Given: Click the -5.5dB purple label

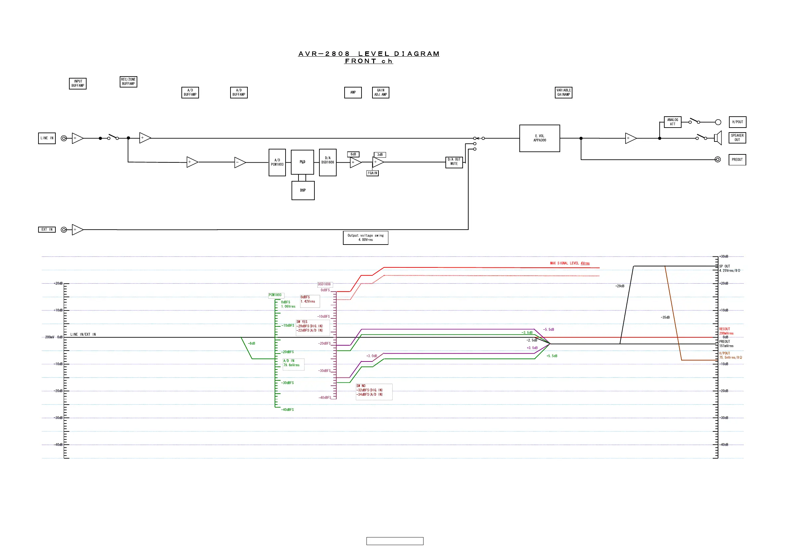Looking at the screenshot, I should 549,330.
